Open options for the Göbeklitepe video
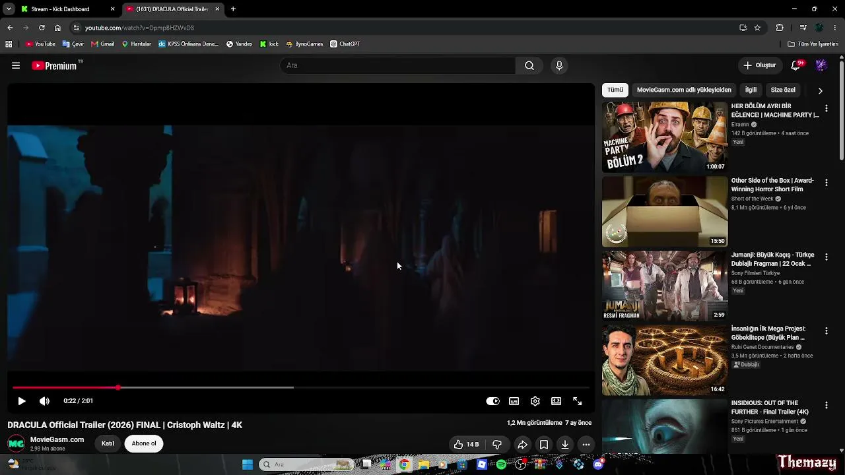This screenshot has height=475, width=845. pyautogui.click(x=826, y=331)
